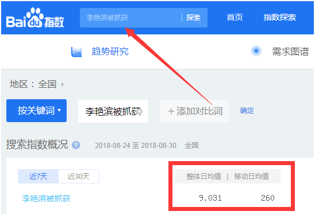315x215 pixels.
Task: Switch to the 趋势研究 tab
Action: 110,52
